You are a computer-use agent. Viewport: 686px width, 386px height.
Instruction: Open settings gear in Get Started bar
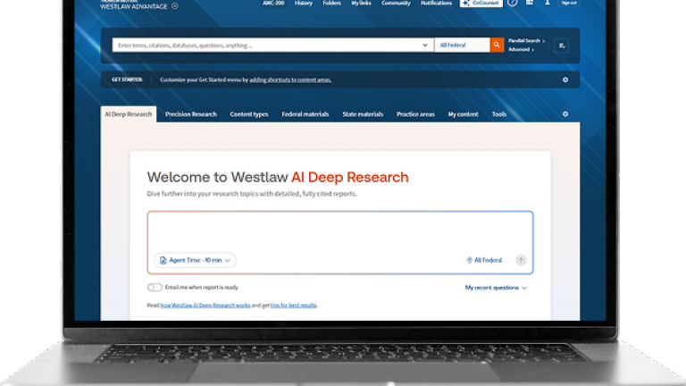point(565,80)
